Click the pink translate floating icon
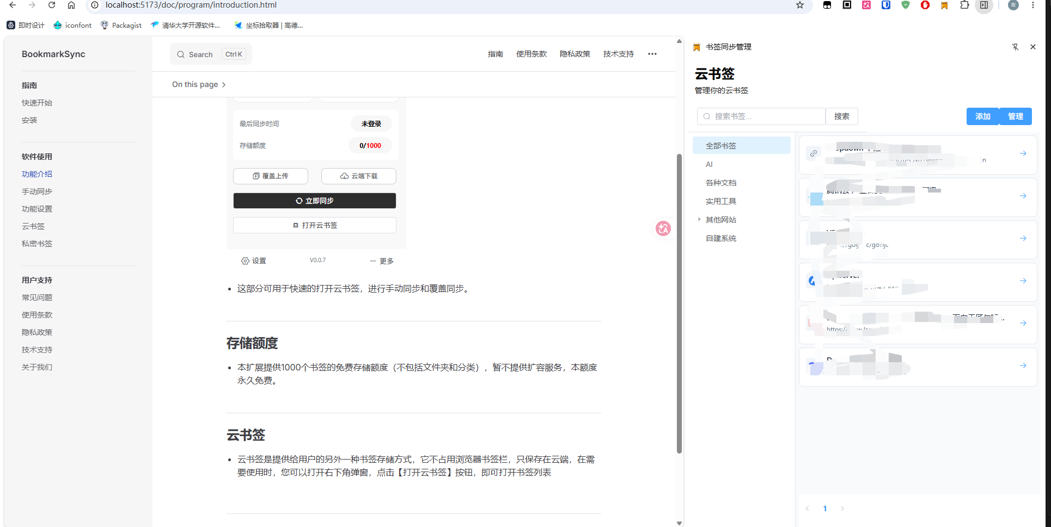 click(x=663, y=228)
